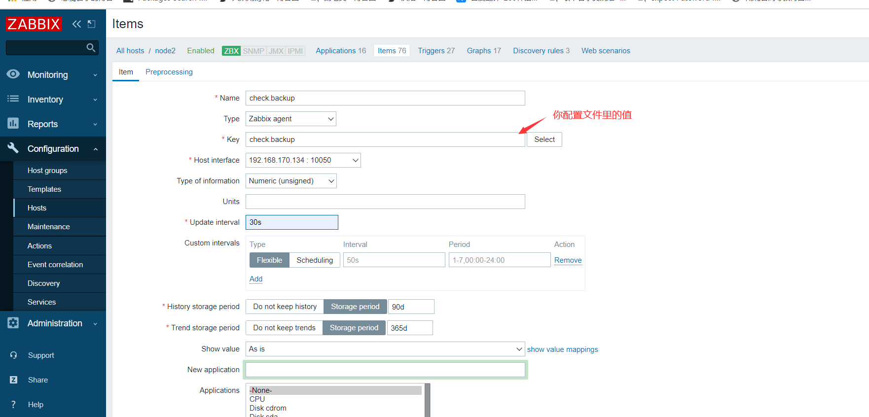Click the Support headset icon
Viewport: 869px width, 417px height.
pyautogui.click(x=13, y=355)
